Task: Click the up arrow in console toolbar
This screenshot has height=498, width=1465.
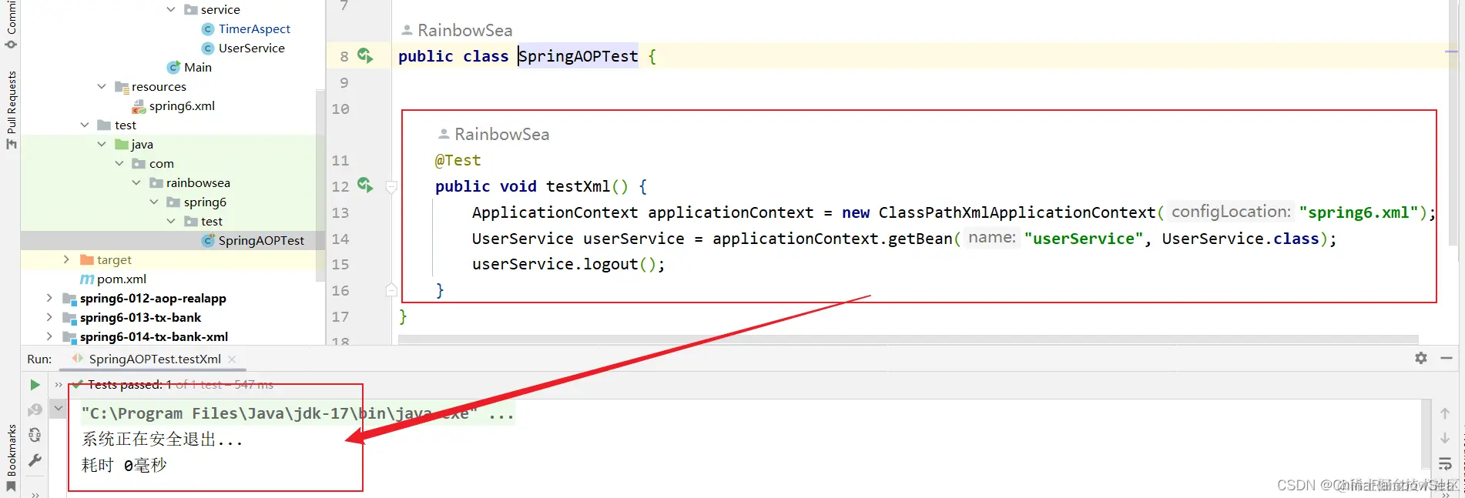Action: pyautogui.click(x=1445, y=414)
